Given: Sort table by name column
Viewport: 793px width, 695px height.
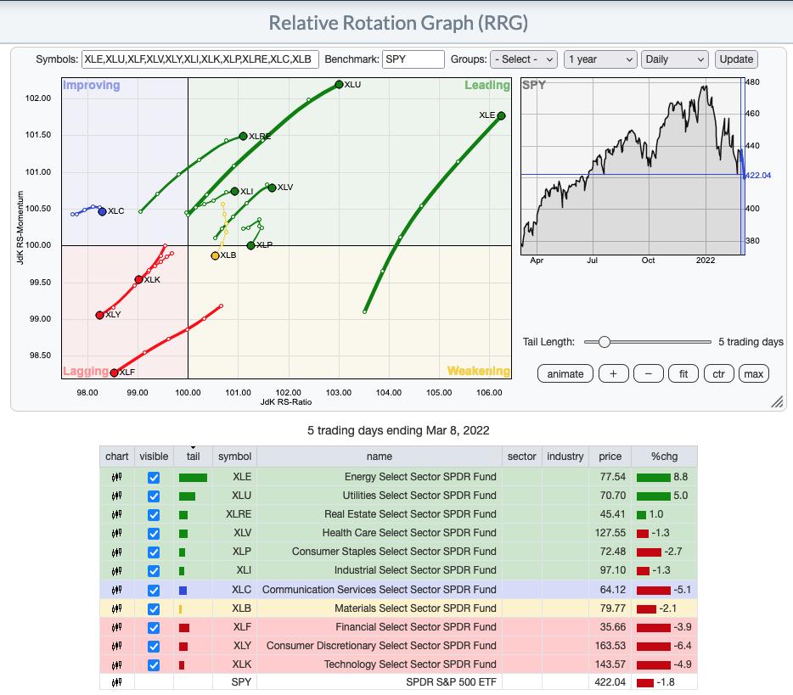Looking at the screenshot, I should pyautogui.click(x=380, y=456).
